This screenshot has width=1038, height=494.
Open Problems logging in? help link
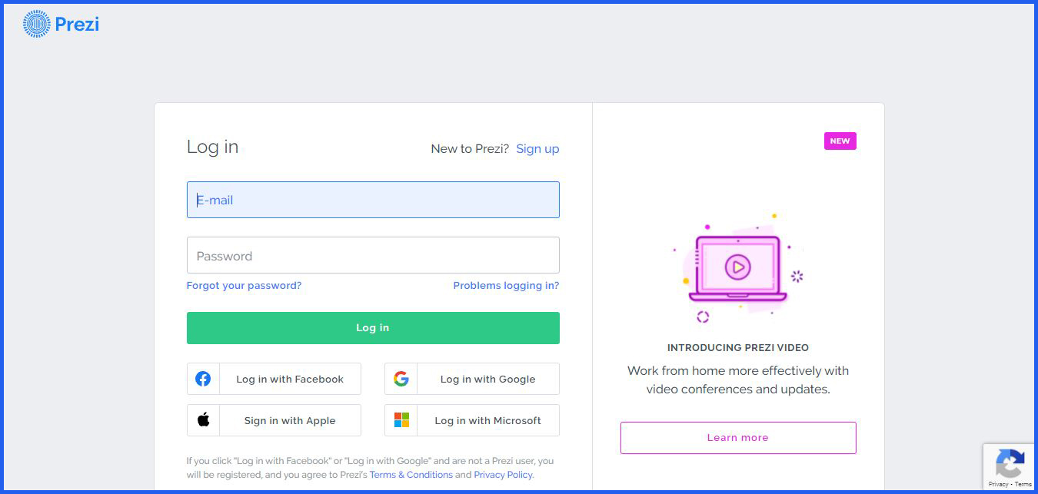click(506, 285)
